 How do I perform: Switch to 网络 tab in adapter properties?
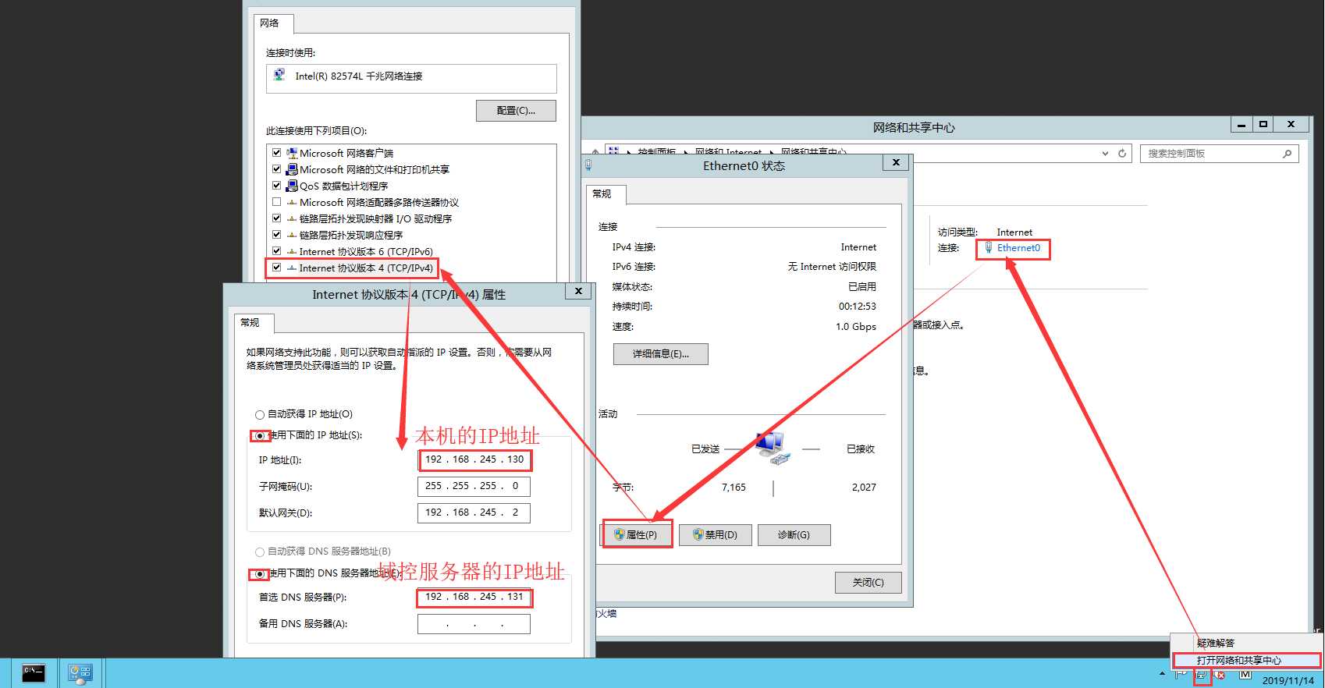pyautogui.click(x=273, y=23)
